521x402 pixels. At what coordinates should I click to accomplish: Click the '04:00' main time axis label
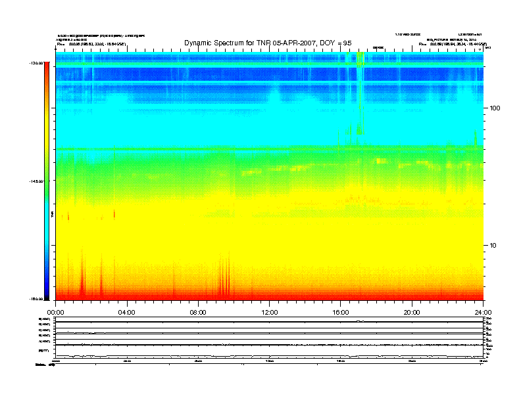[127, 313]
